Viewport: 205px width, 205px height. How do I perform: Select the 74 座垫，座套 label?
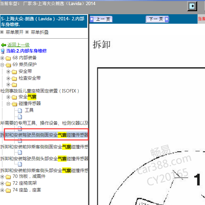[27, 190]
